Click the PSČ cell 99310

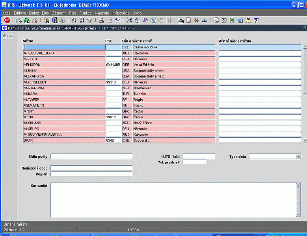point(113,82)
